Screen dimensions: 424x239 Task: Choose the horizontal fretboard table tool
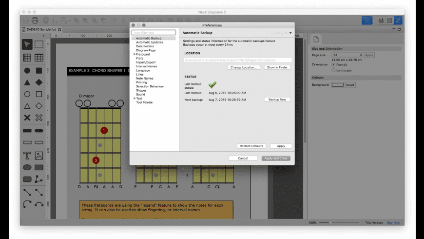(39, 58)
